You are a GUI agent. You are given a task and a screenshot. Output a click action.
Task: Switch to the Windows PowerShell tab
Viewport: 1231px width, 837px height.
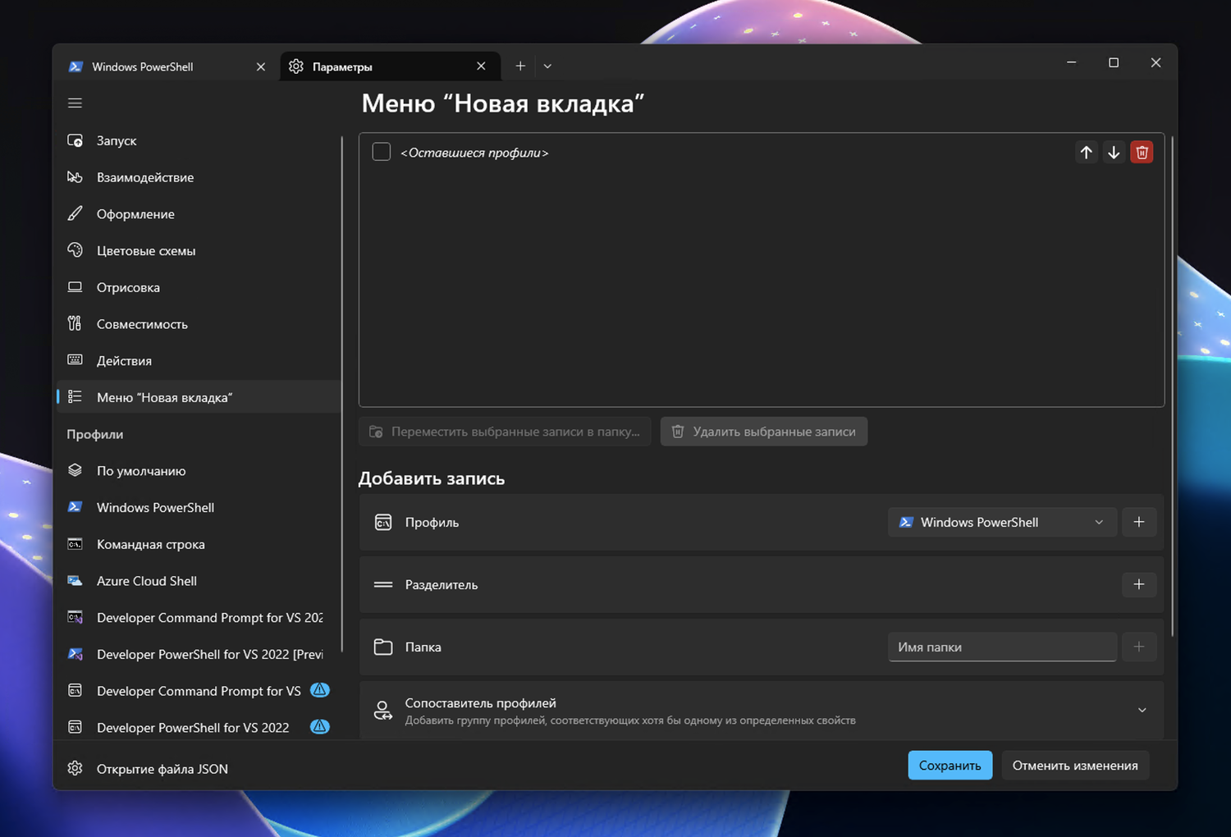pyautogui.click(x=168, y=66)
